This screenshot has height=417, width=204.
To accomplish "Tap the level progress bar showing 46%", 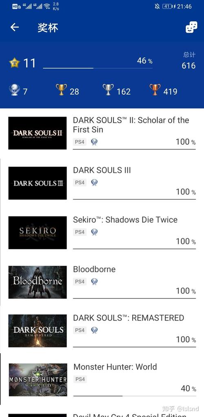I will [98, 68].
